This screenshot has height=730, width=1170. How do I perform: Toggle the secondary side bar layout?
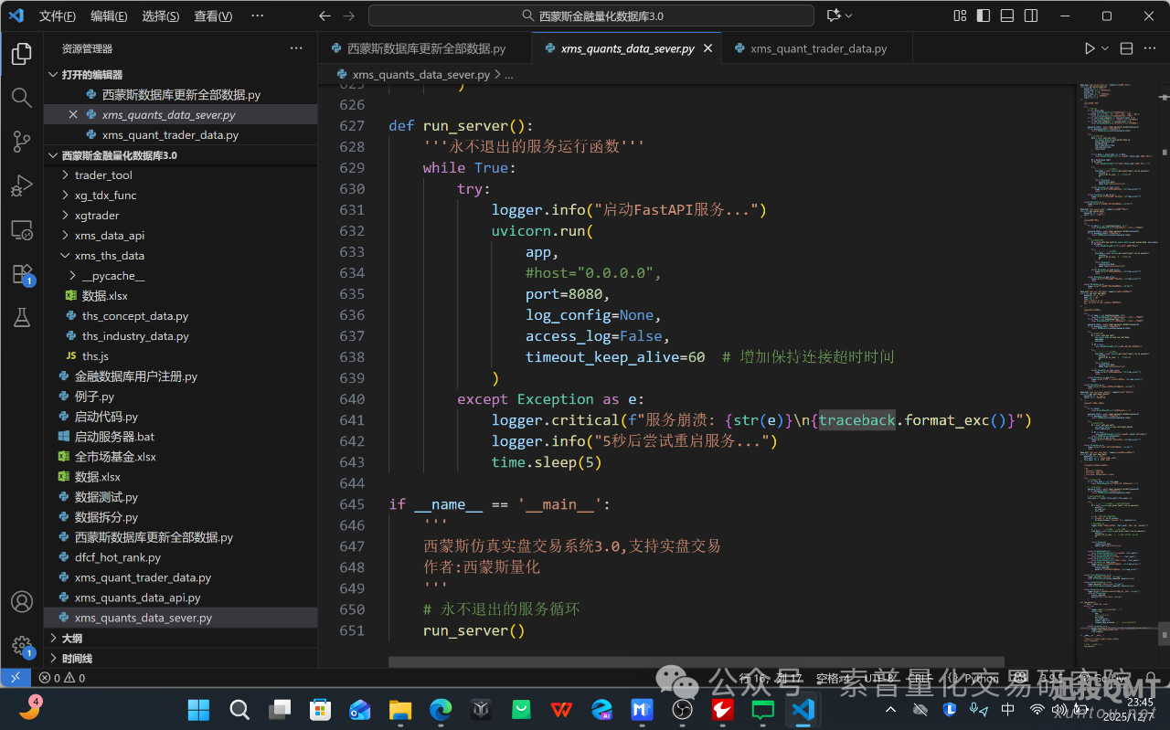click(x=1031, y=16)
